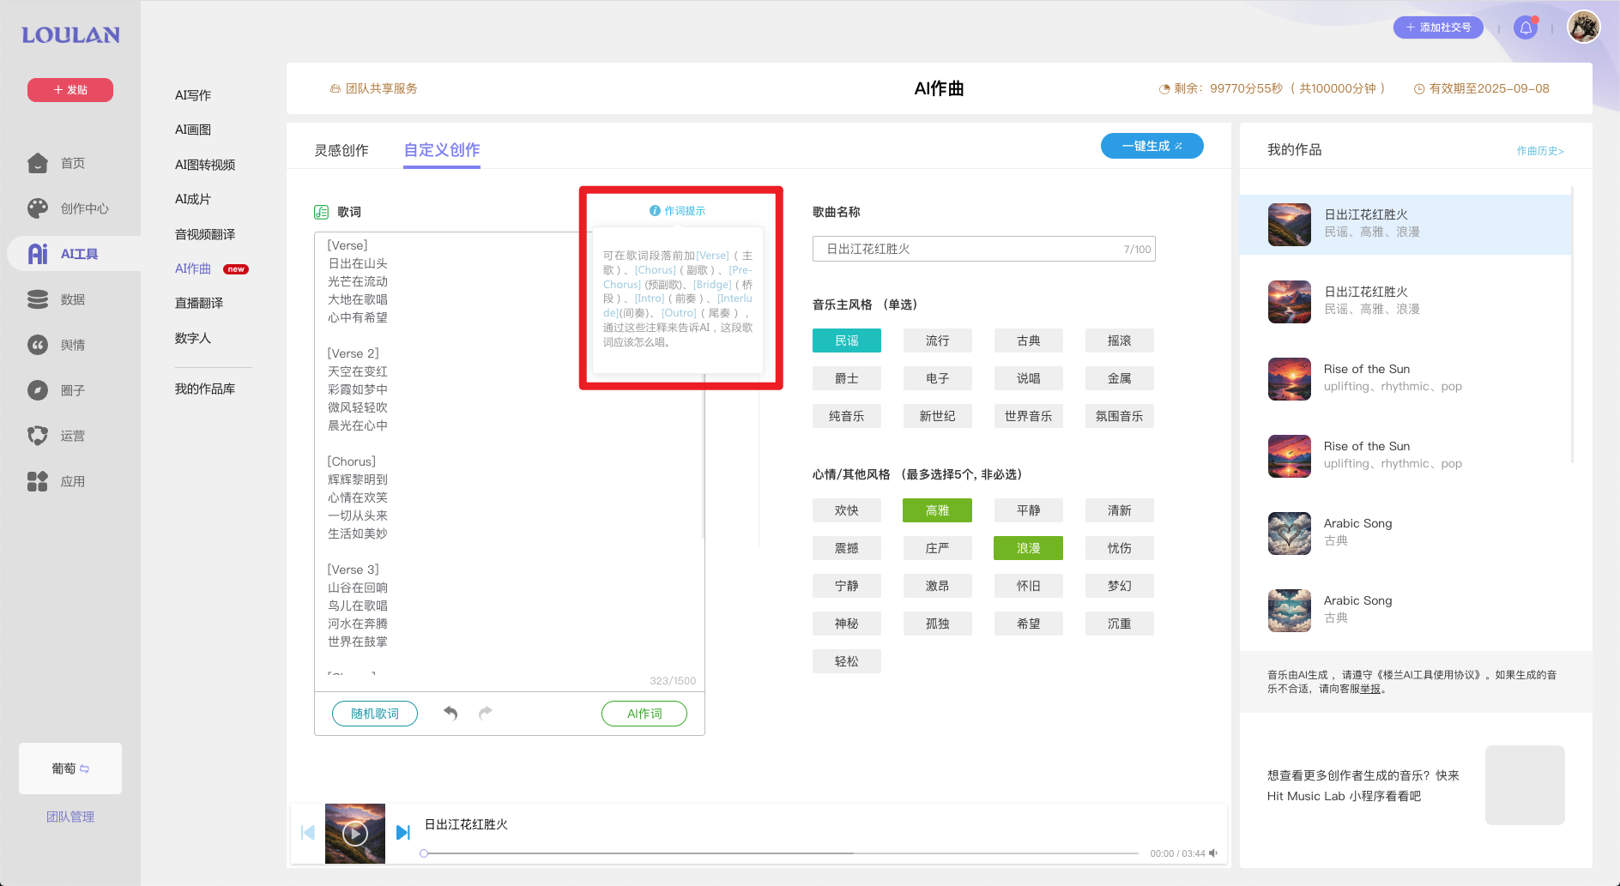The image size is (1620, 886).
Task: Open the 首页 home icon in sidebar
Action: (x=38, y=162)
